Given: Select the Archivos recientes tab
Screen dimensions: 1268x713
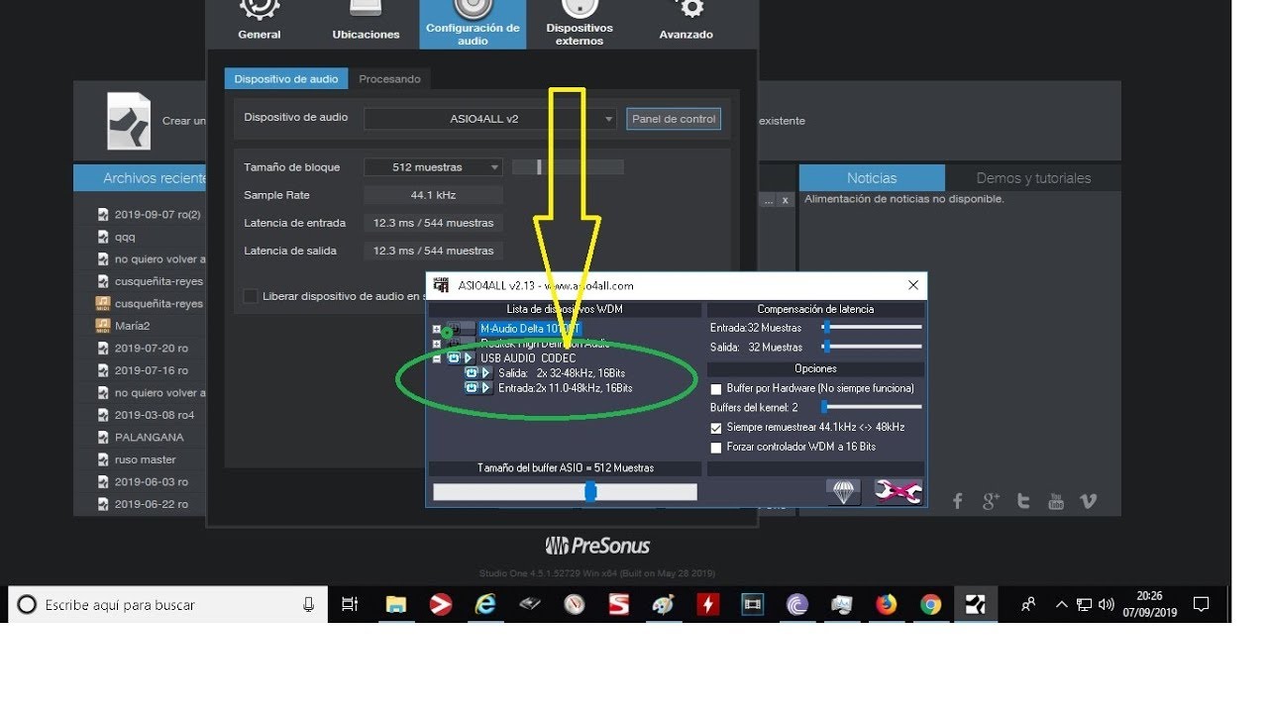Looking at the screenshot, I should tap(141, 178).
